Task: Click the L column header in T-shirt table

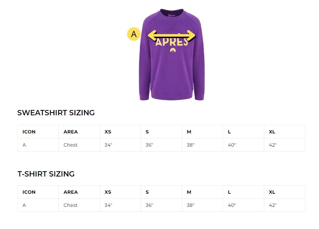Action: click(x=229, y=192)
